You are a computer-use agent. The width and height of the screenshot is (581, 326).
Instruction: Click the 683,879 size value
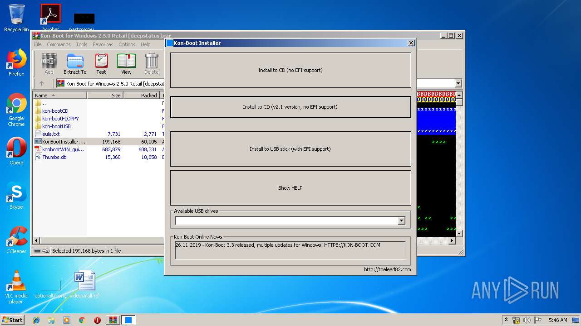tap(111, 149)
